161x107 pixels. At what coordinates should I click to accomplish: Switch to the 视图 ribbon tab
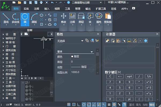pyautogui.click(x=57, y=9)
